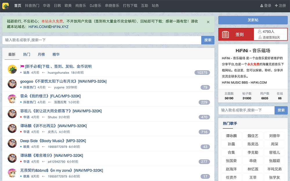Select the 精华 tab
This screenshot has width=290, height=181.
[x=56, y=54]
